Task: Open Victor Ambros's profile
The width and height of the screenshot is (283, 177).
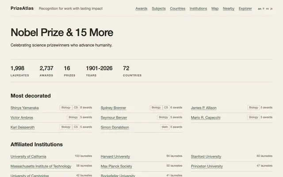Action: click(x=22, y=118)
